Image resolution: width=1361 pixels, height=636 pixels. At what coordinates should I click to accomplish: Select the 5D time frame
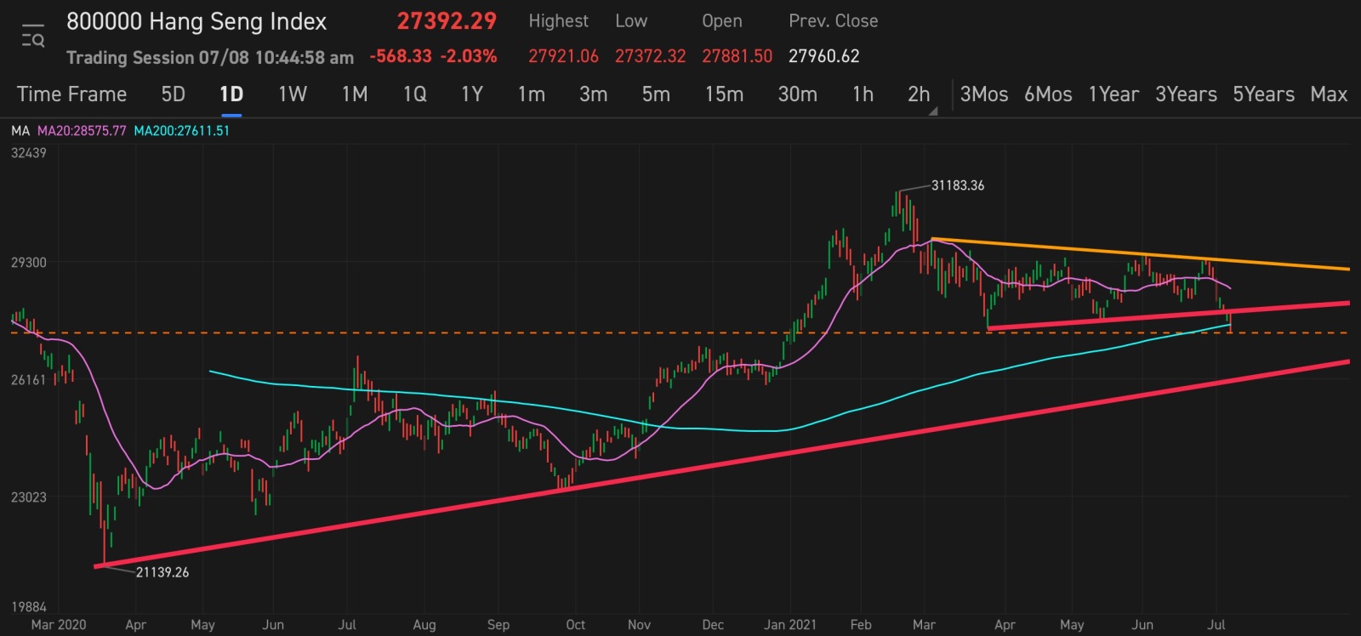174,94
